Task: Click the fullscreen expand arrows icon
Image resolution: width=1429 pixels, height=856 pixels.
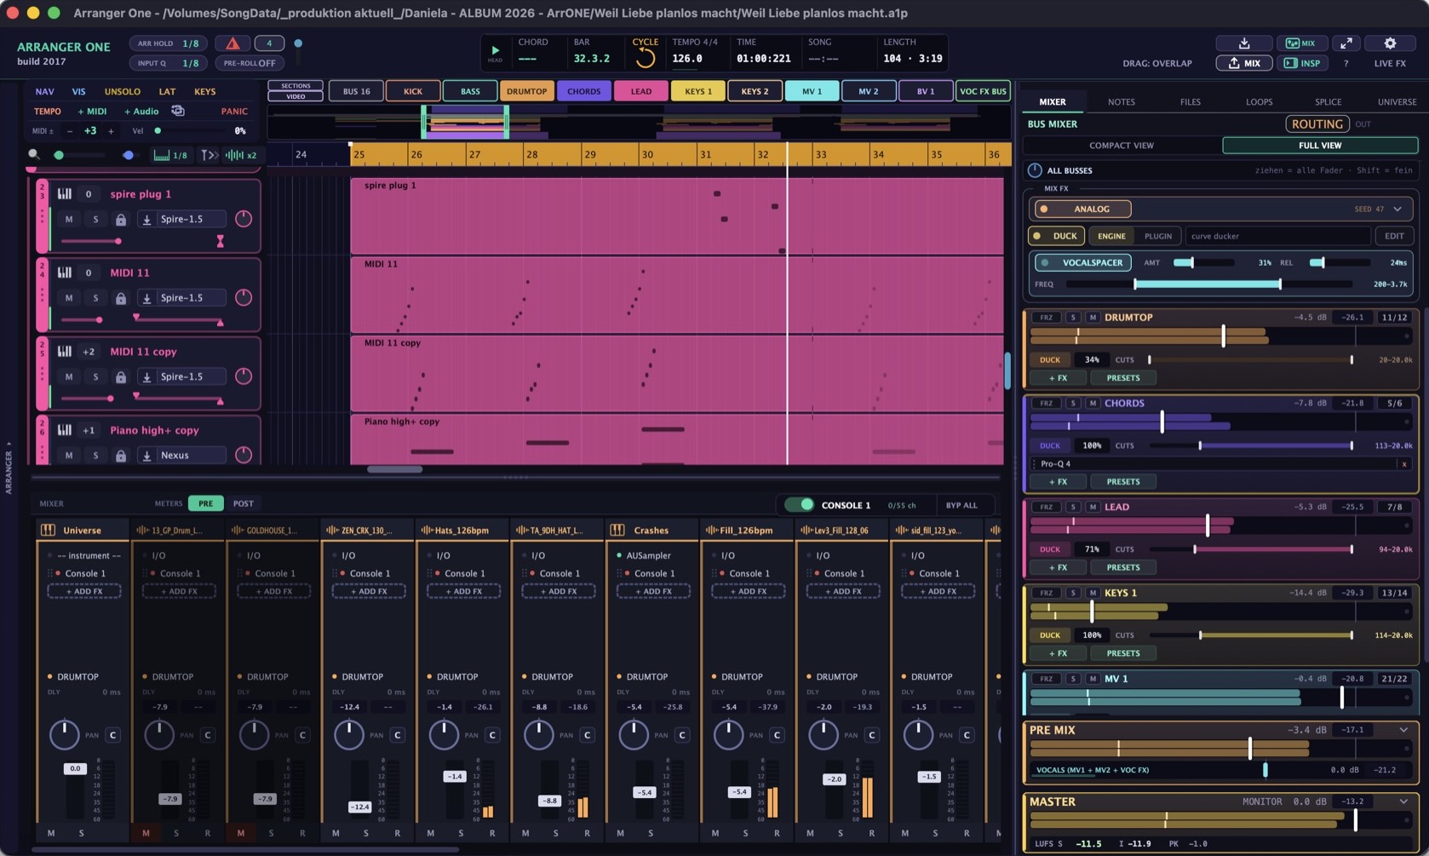Action: point(1346,43)
